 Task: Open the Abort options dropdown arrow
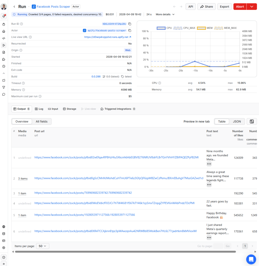[x=252, y=6]
